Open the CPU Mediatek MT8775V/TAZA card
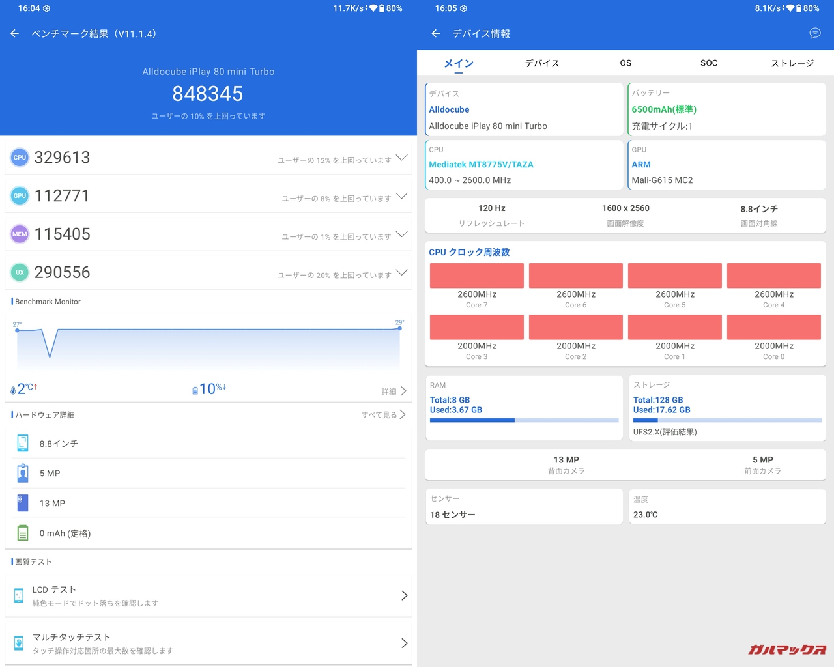834x667 pixels. click(x=524, y=165)
